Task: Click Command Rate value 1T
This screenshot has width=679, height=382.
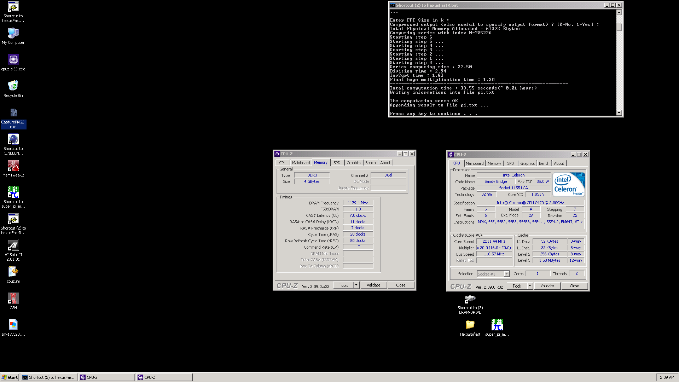Action: click(x=358, y=247)
